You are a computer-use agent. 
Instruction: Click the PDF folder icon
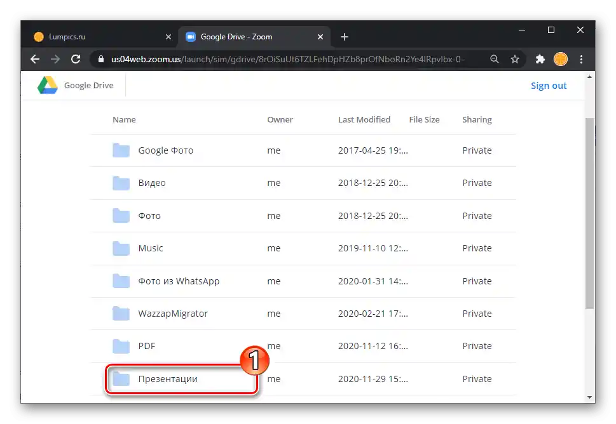point(121,346)
